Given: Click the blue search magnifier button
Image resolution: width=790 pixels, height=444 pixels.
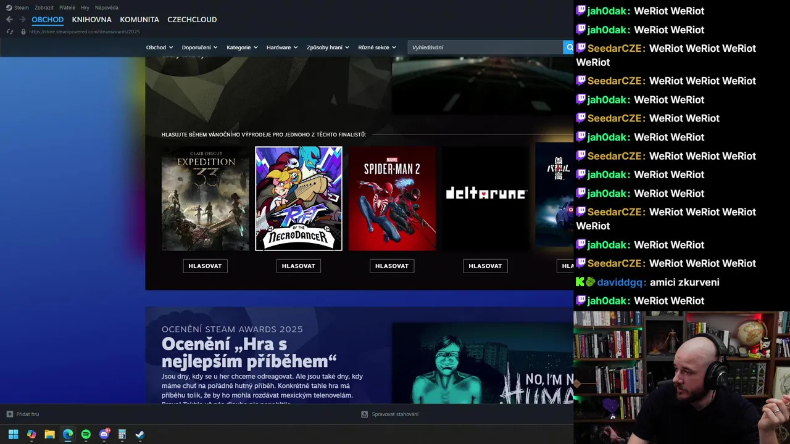Looking at the screenshot, I should (568, 47).
